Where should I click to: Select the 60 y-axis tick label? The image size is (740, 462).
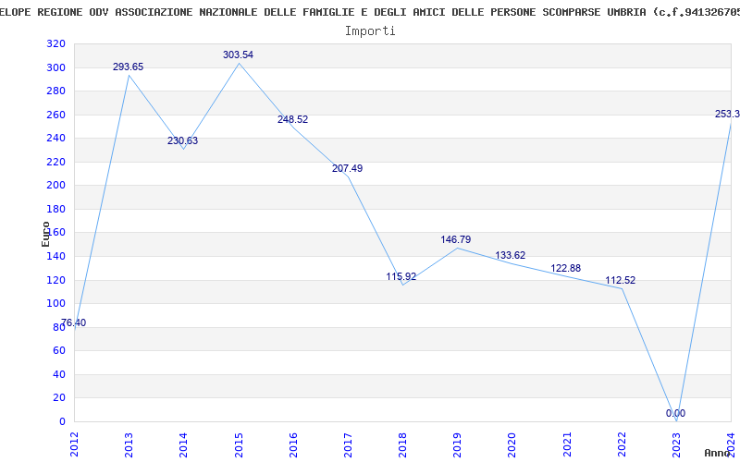pos(59,351)
